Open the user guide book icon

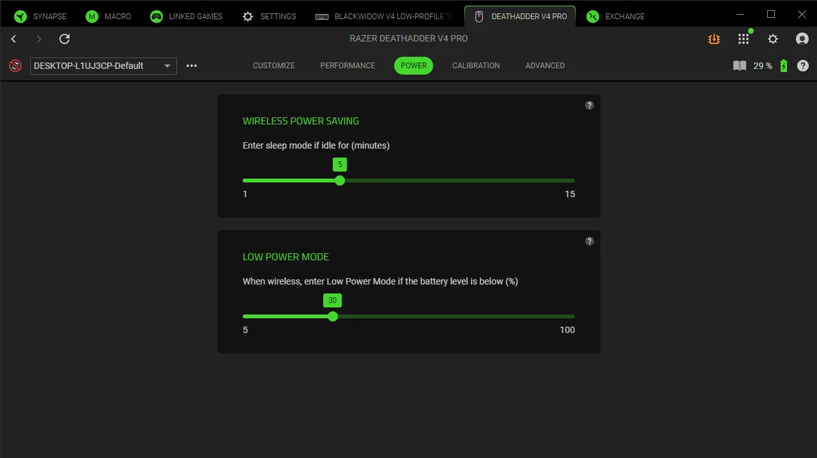(x=740, y=66)
